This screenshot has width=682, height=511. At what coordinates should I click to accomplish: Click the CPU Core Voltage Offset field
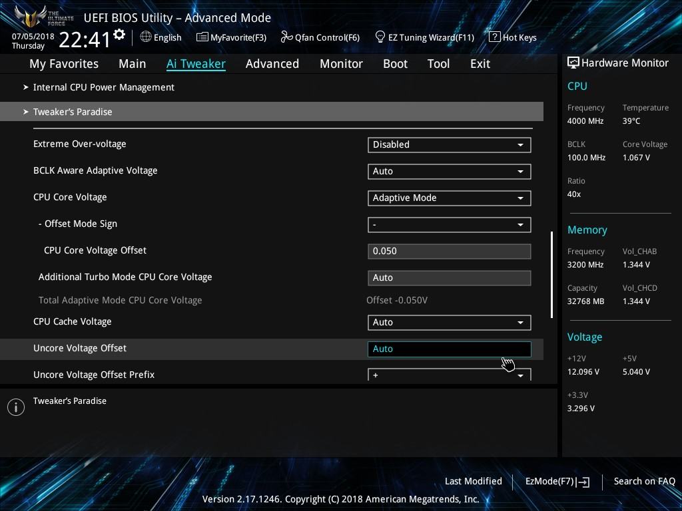coord(450,251)
